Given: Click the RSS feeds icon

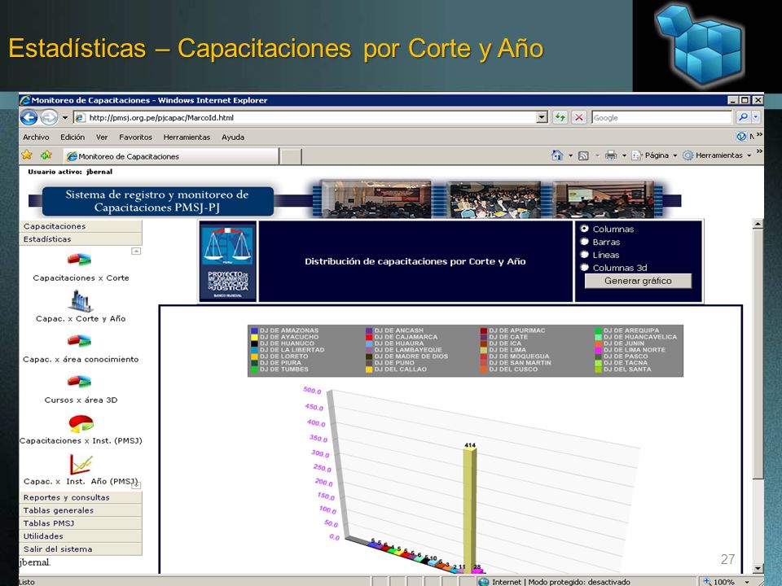Looking at the screenshot, I should pyautogui.click(x=583, y=156).
